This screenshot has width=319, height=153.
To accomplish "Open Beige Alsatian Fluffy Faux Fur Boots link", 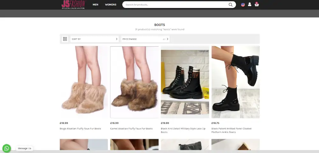I will tap(80, 128).
